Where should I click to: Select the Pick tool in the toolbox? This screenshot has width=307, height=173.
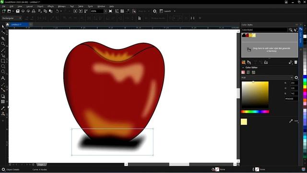click(x=3, y=26)
